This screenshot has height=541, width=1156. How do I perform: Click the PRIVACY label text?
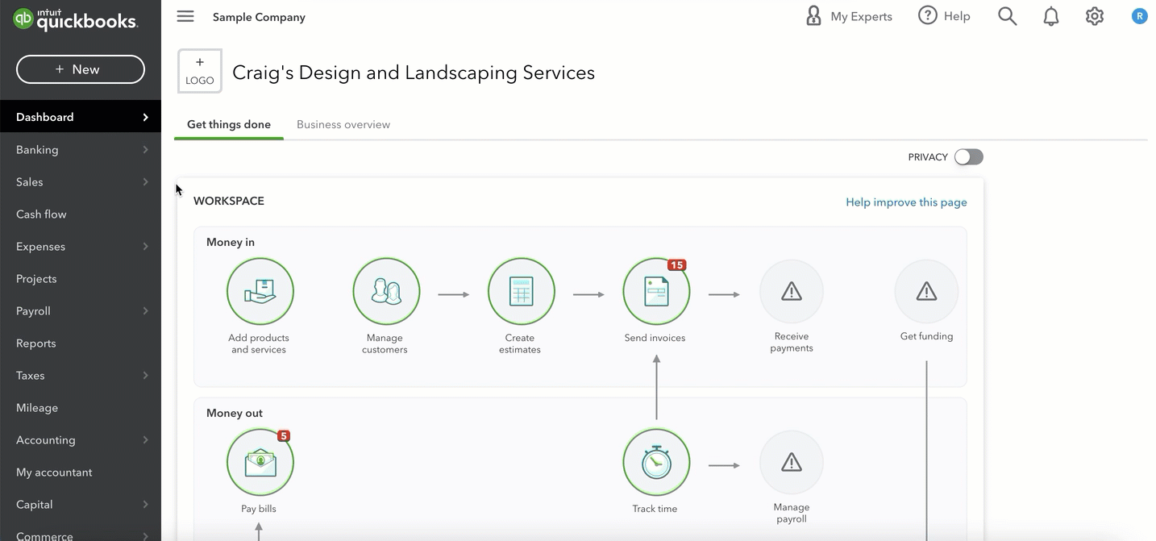pyautogui.click(x=928, y=157)
